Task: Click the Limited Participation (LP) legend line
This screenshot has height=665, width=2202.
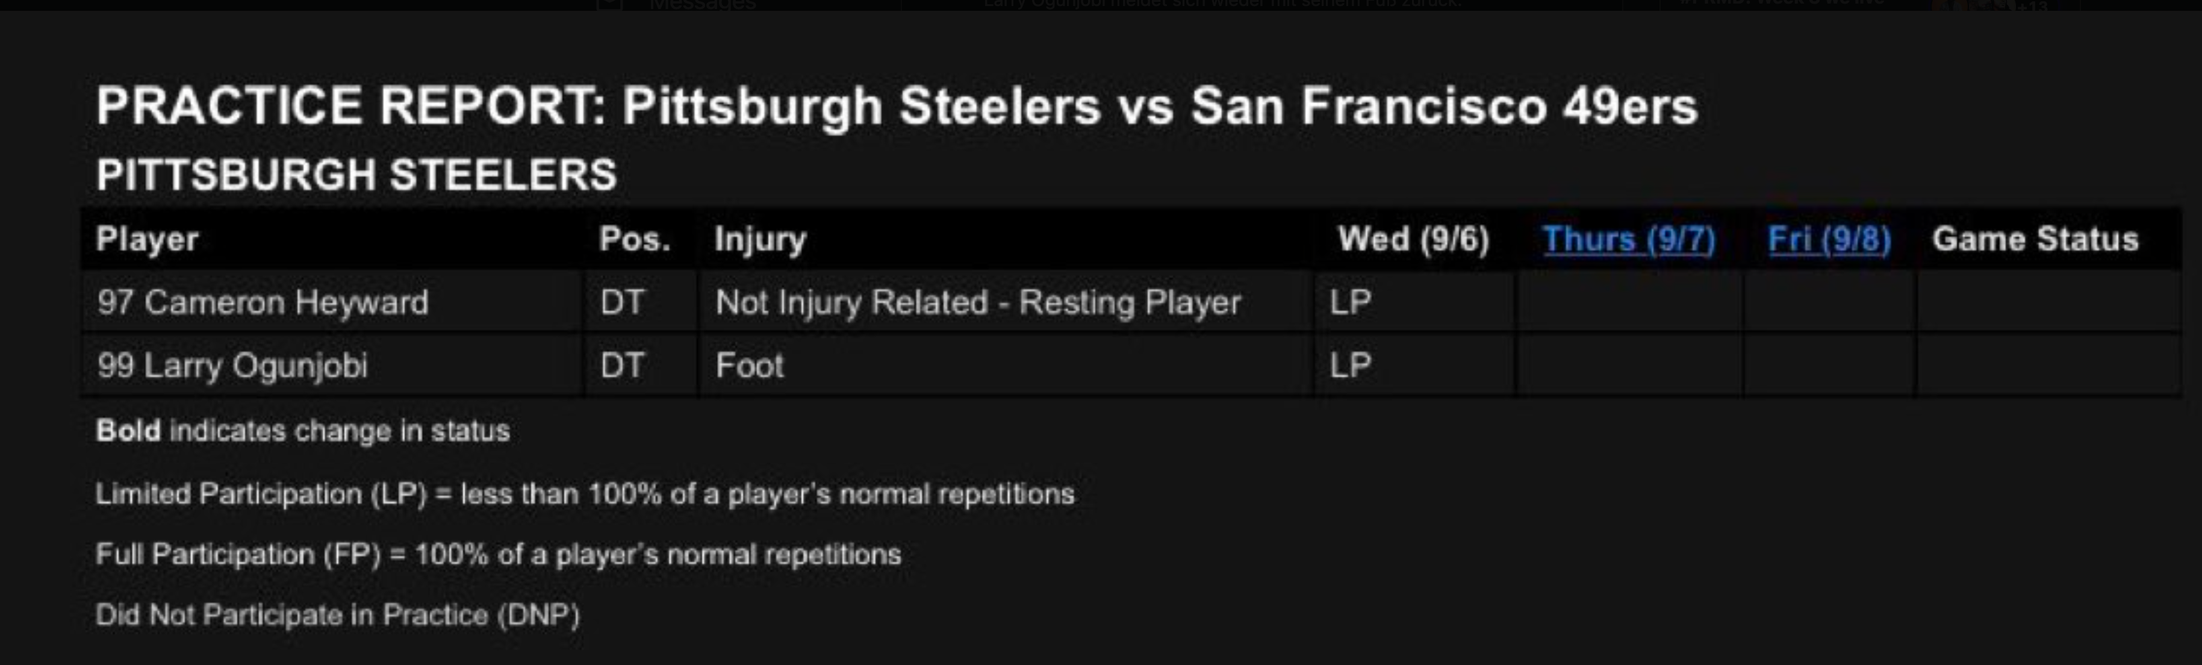Action: coord(585,494)
